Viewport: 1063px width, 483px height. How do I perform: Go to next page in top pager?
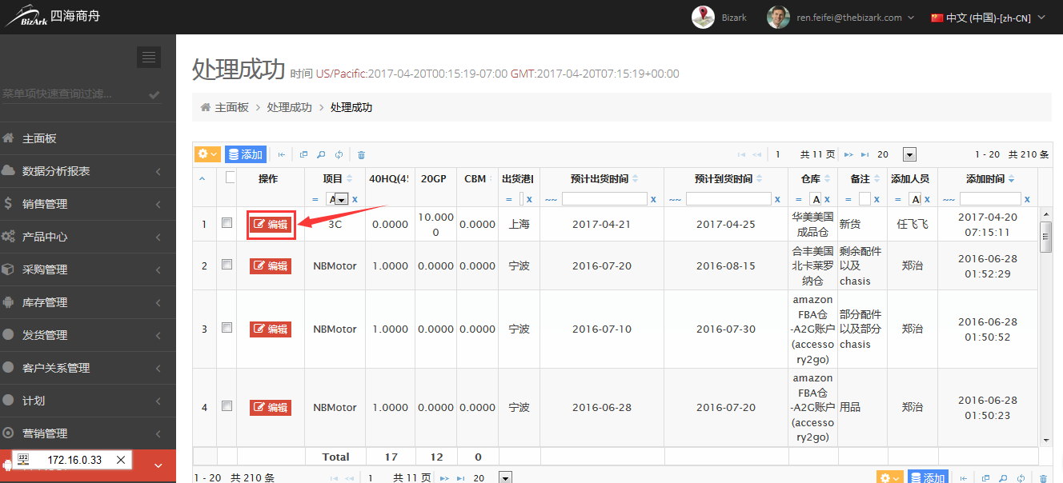(848, 154)
